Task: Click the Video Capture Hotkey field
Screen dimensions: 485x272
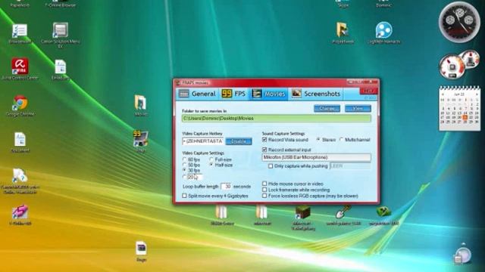Action: click(x=203, y=141)
